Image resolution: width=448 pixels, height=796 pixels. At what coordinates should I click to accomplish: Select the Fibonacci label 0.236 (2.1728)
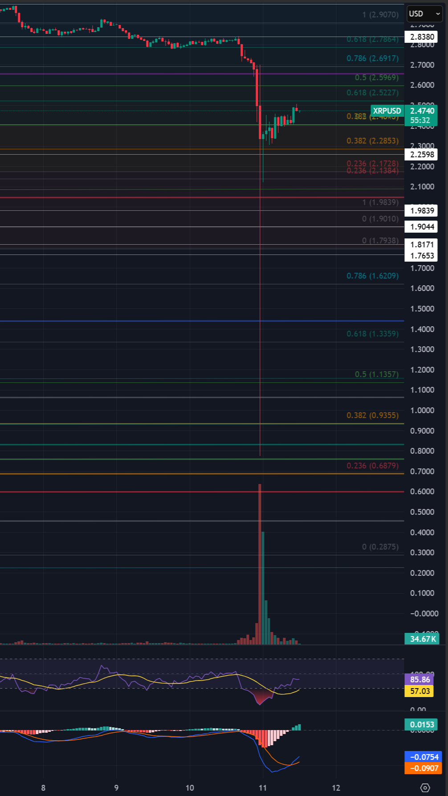[373, 164]
